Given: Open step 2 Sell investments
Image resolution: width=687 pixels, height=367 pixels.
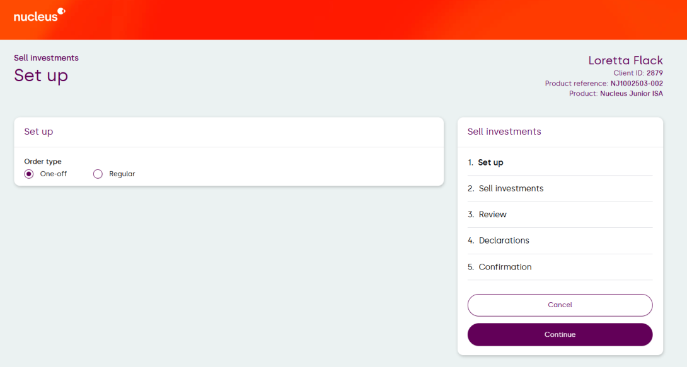Looking at the screenshot, I should [x=511, y=188].
